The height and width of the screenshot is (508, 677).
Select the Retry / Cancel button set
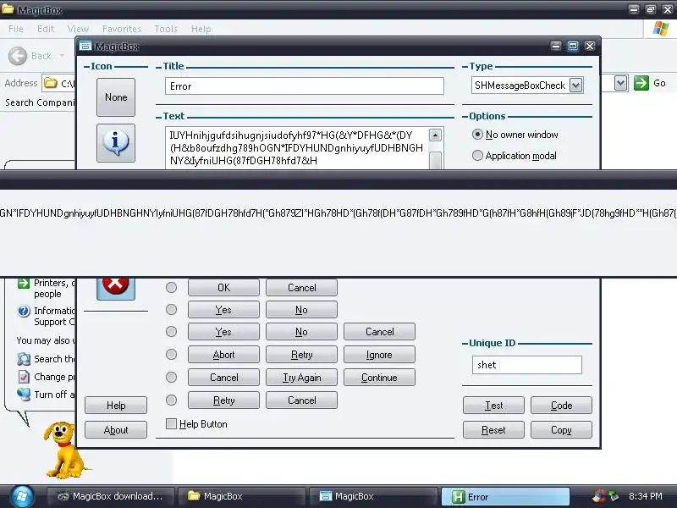tap(172, 400)
